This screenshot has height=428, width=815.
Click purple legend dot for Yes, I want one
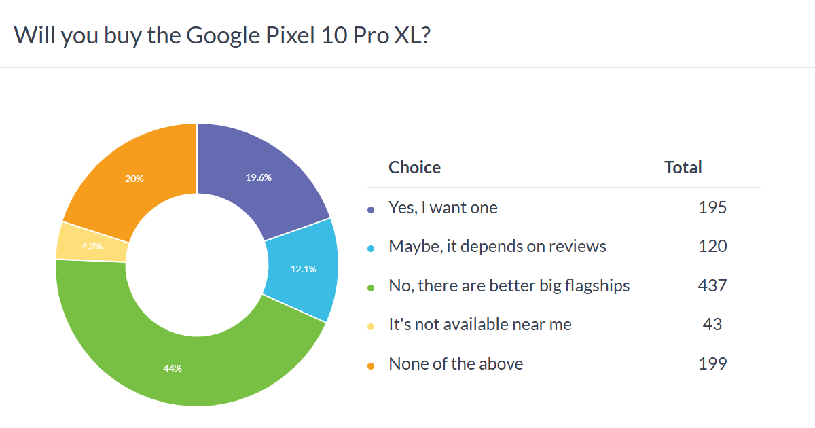click(x=371, y=210)
